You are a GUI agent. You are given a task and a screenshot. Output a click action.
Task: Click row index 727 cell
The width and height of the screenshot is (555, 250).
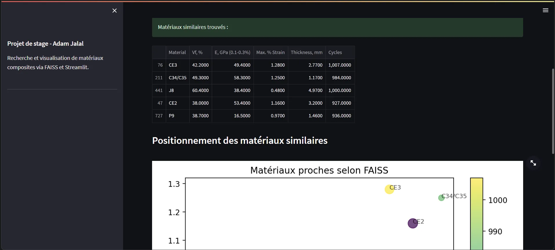click(159, 116)
